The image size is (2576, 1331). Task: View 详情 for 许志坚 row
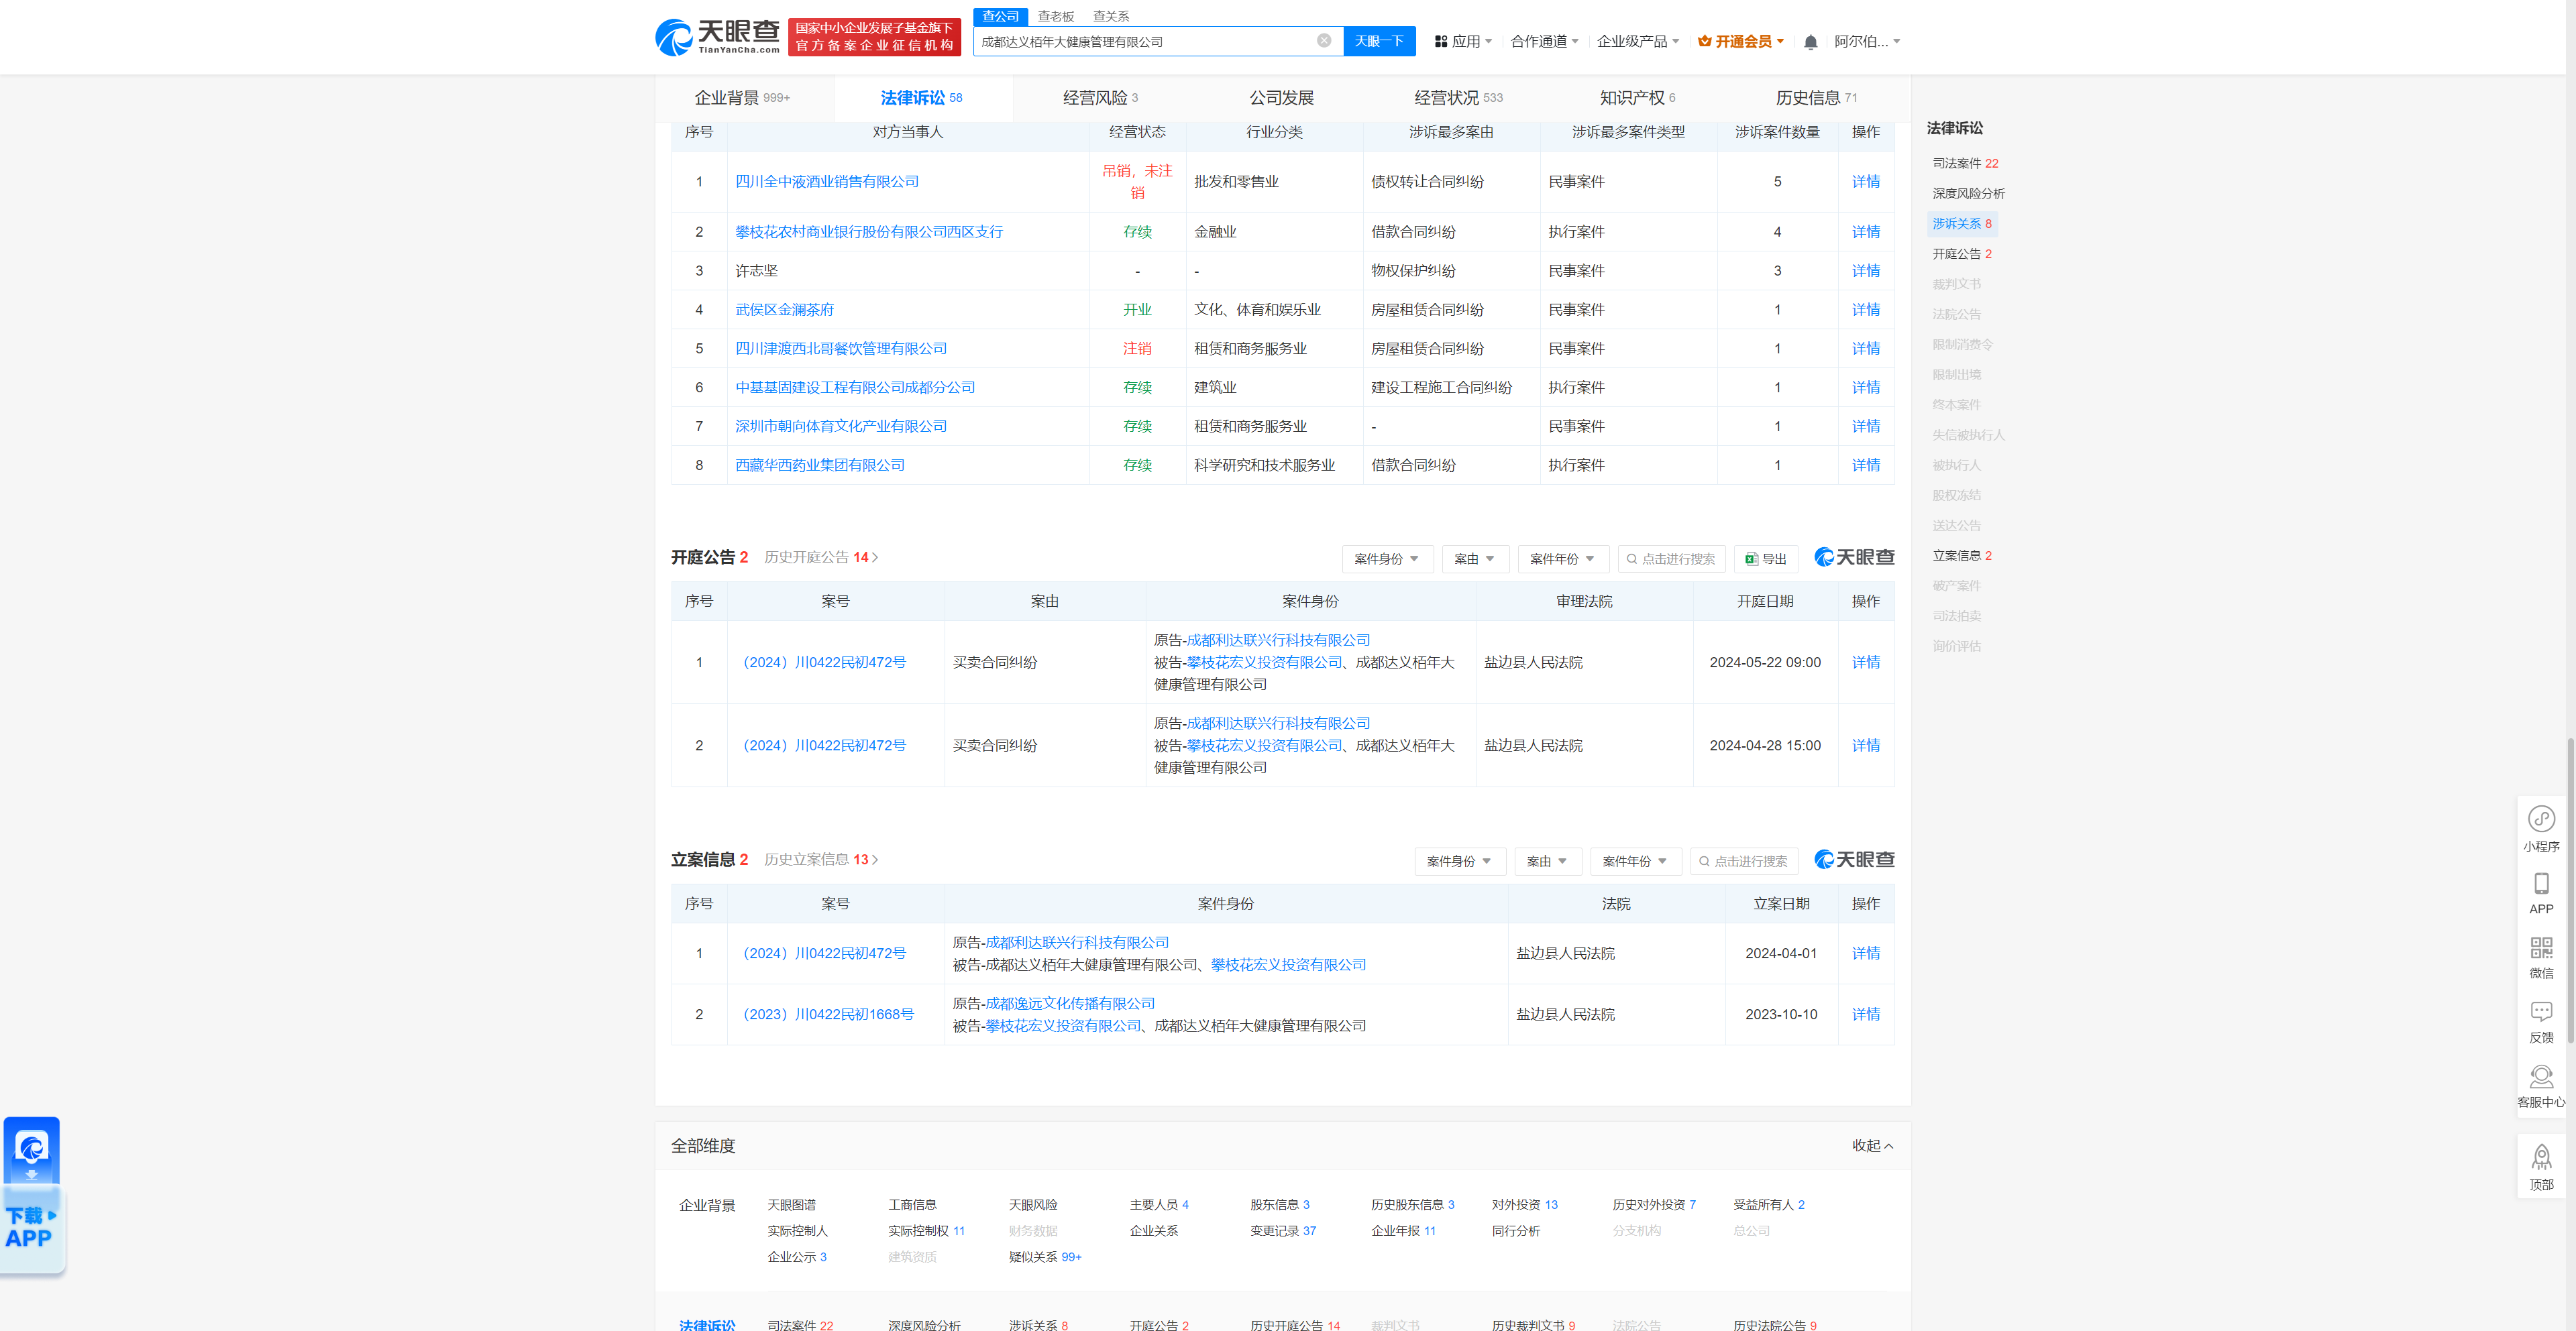(x=1865, y=271)
